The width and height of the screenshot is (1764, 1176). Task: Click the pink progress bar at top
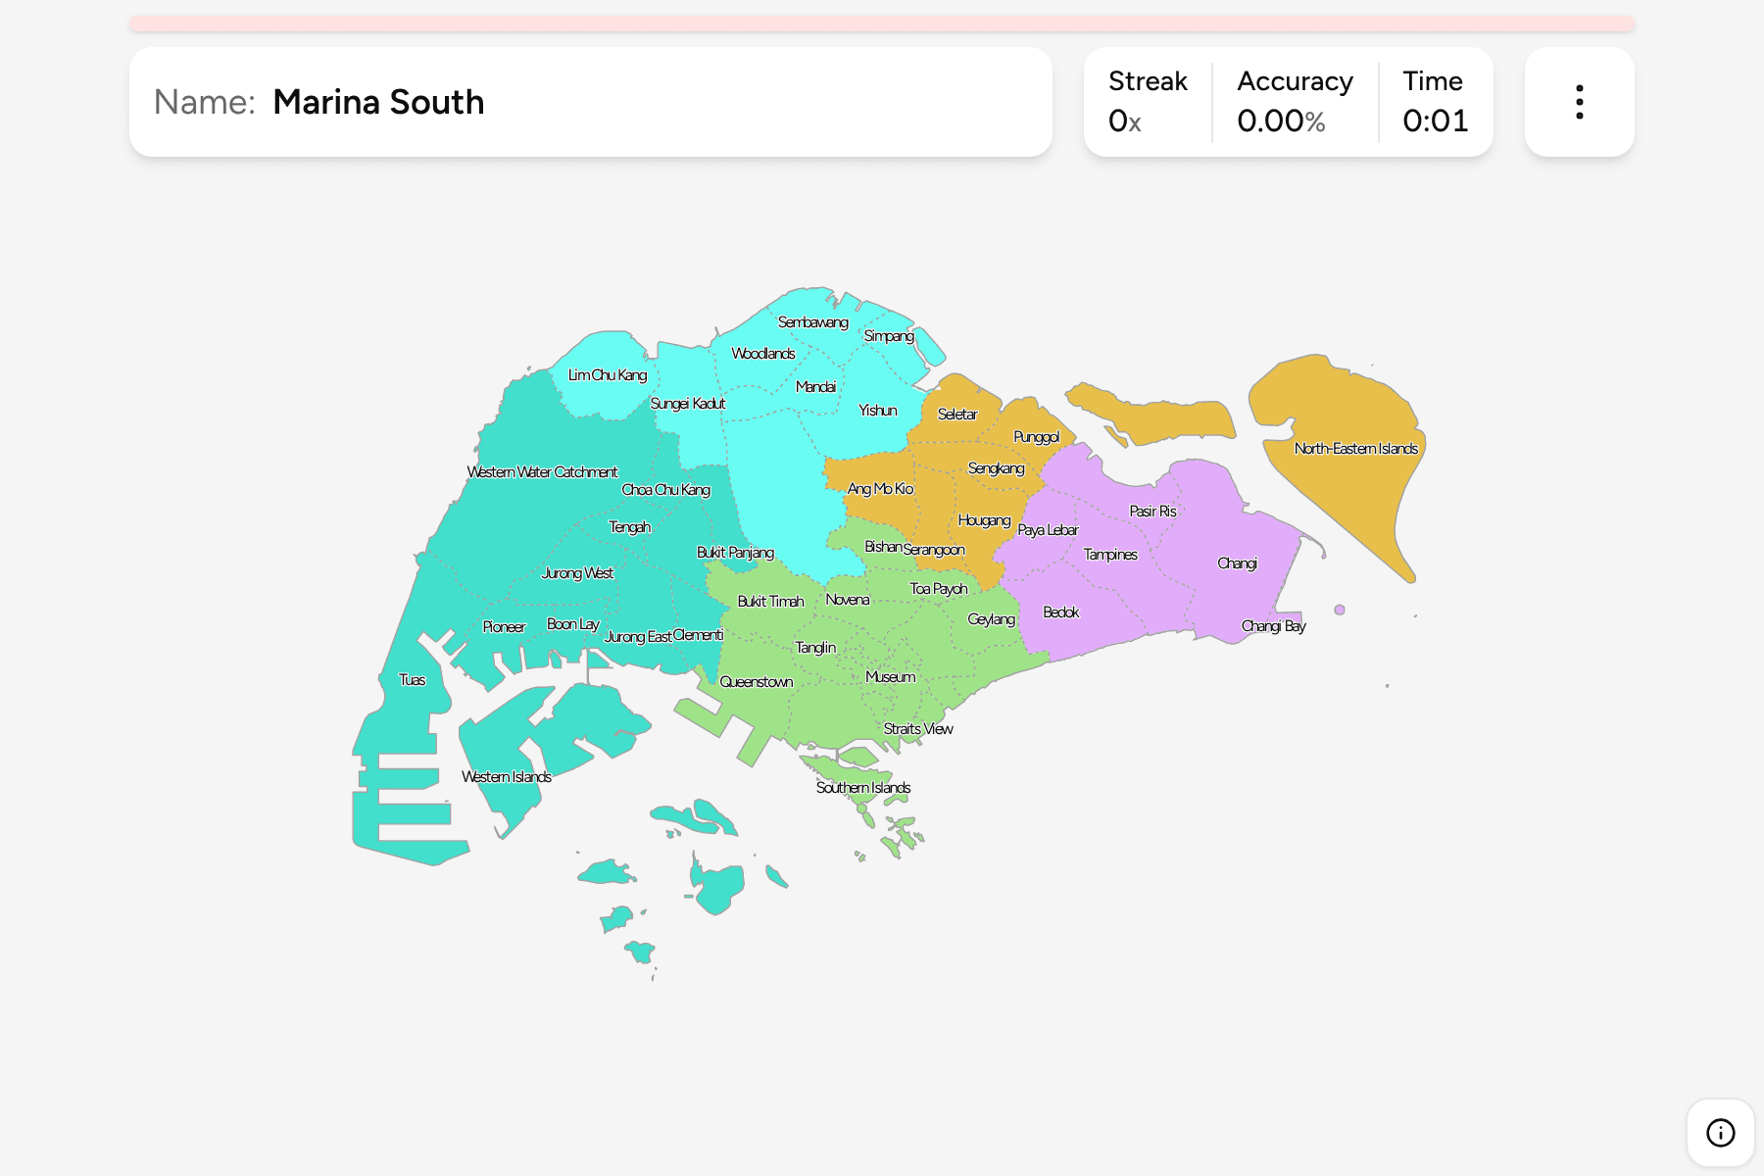(x=881, y=23)
